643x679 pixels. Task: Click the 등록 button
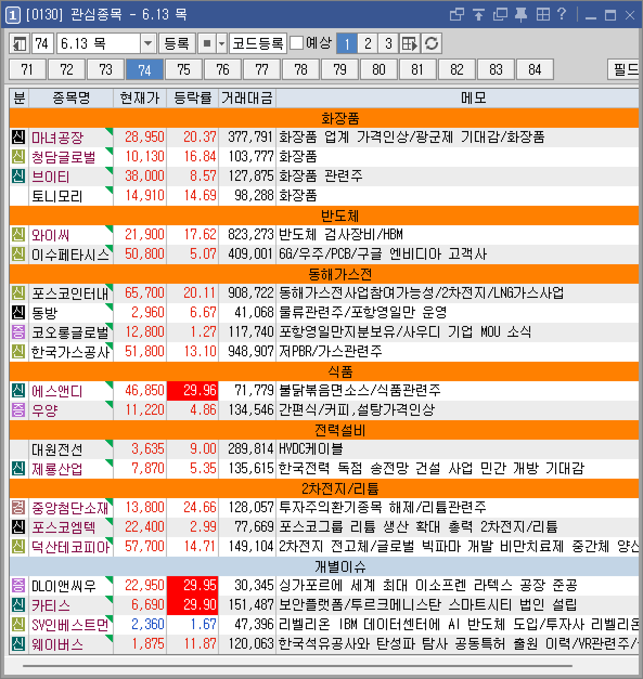[177, 43]
